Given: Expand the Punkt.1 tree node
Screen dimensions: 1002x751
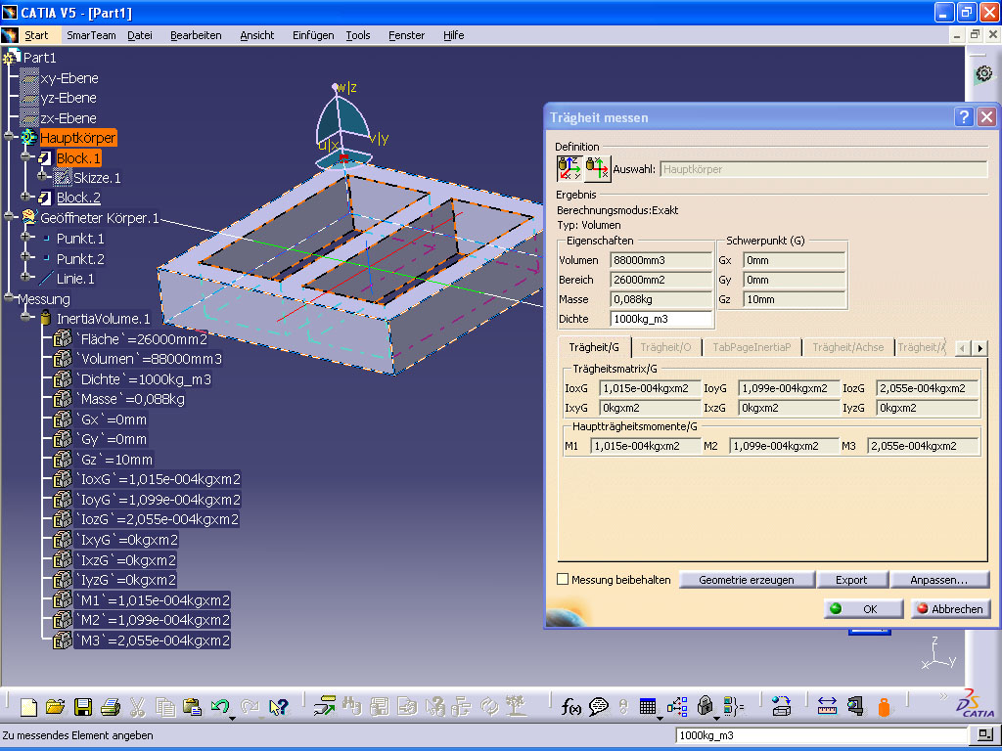Looking at the screenshot, I should pyautogui.click(x=25, y=238).
